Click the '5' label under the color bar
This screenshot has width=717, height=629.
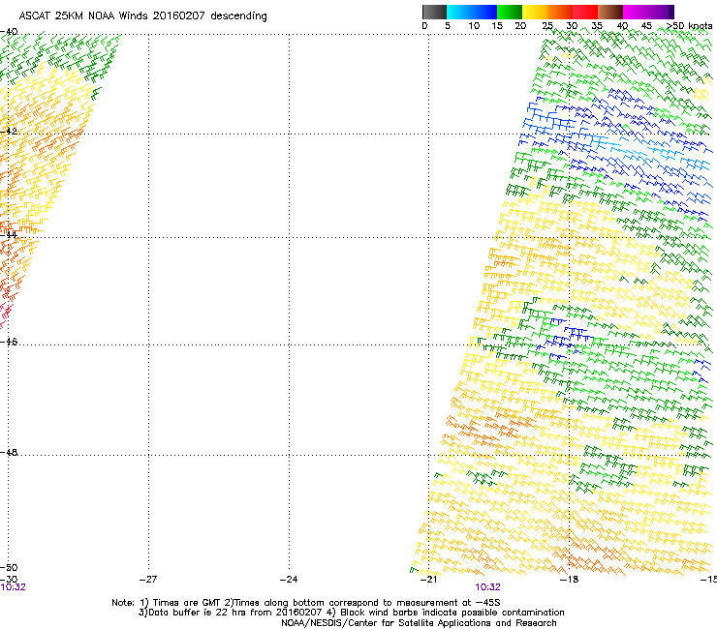pos(448,26)
